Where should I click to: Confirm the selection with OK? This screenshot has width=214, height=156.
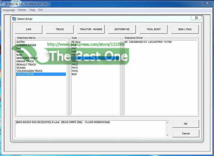186,124
